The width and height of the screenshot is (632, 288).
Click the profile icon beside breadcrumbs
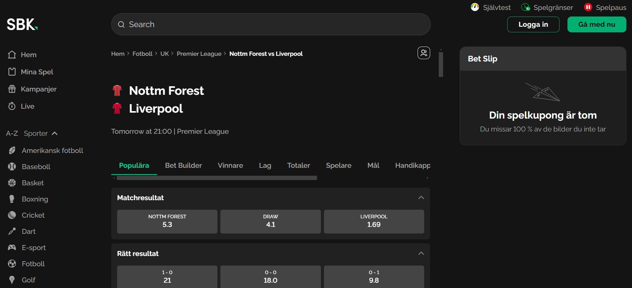[424, 53]
